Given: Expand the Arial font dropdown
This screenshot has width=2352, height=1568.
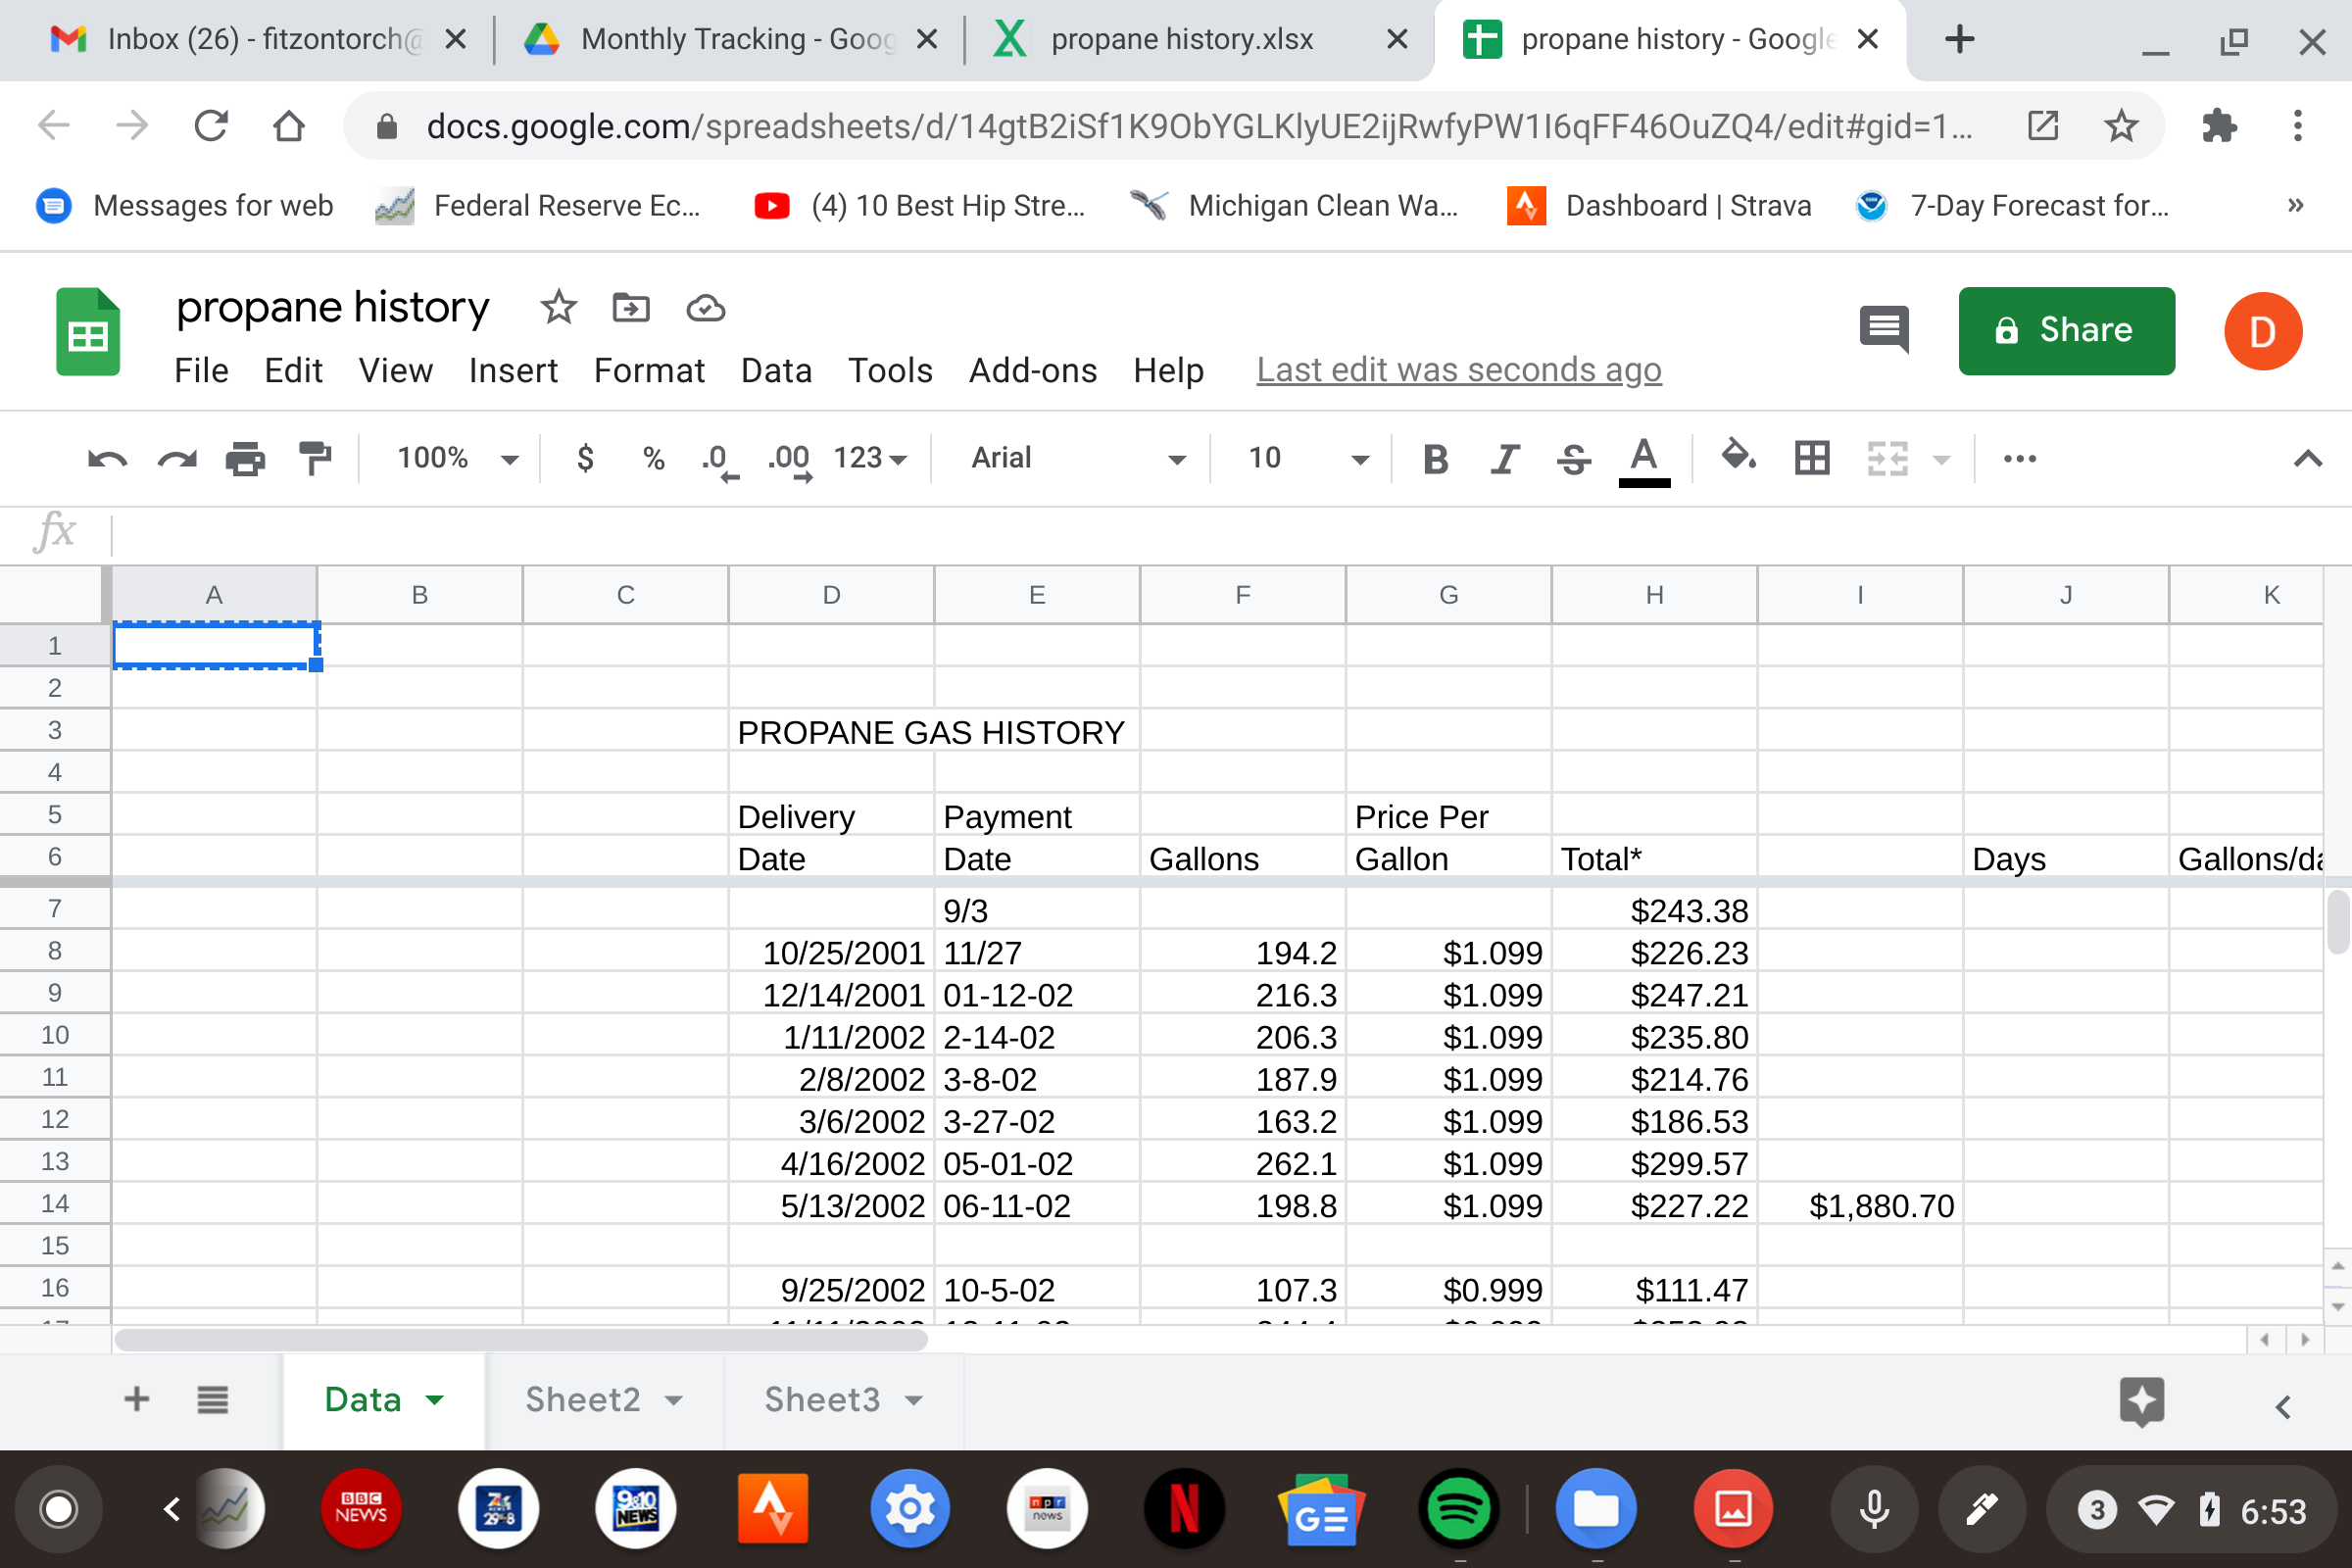Looking at the screenshot, I should [1078, 459].
